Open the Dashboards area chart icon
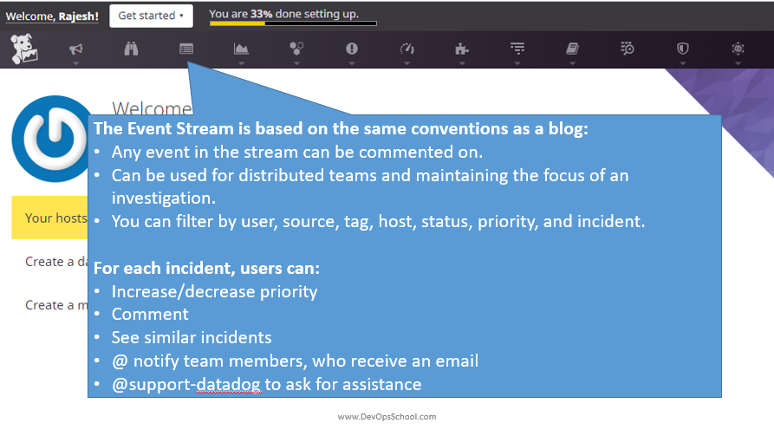This screenshot has height=436, width=774. 241,49
